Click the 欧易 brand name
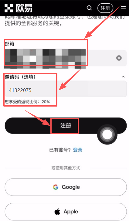Image resolution: width=129 pixels, height=221 pixels. 24,8
